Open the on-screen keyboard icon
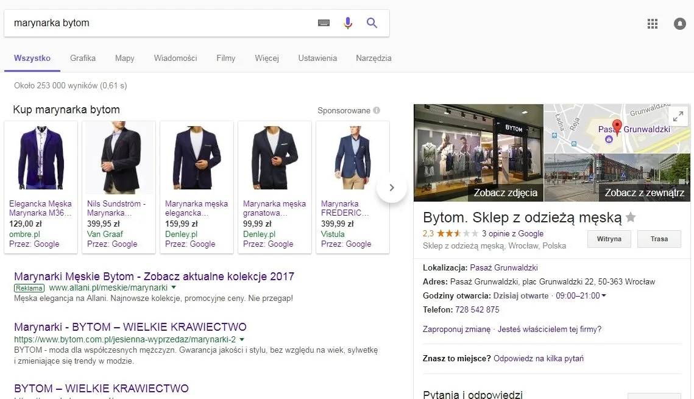The height and width of the screenshot is (399, 694). pos(324,23)
